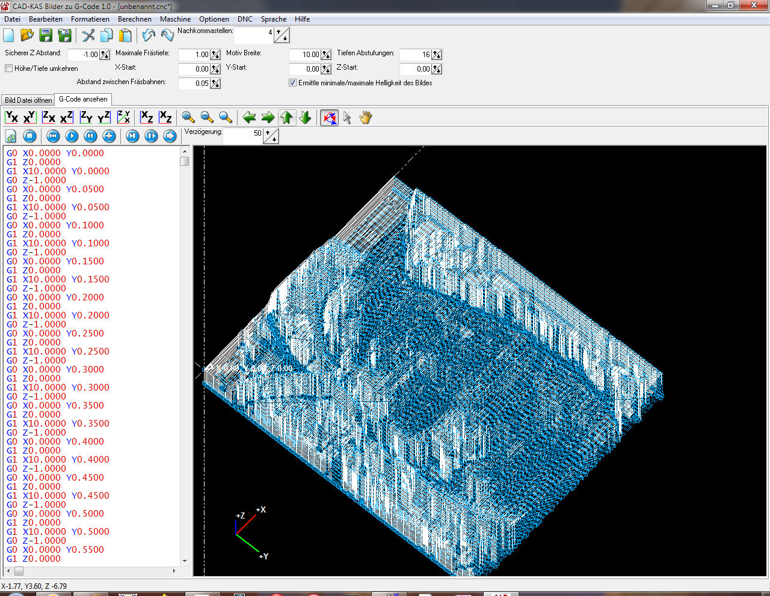Click the open file folder icon
Viewport: 770px width, 596px height.
point(27,35)
